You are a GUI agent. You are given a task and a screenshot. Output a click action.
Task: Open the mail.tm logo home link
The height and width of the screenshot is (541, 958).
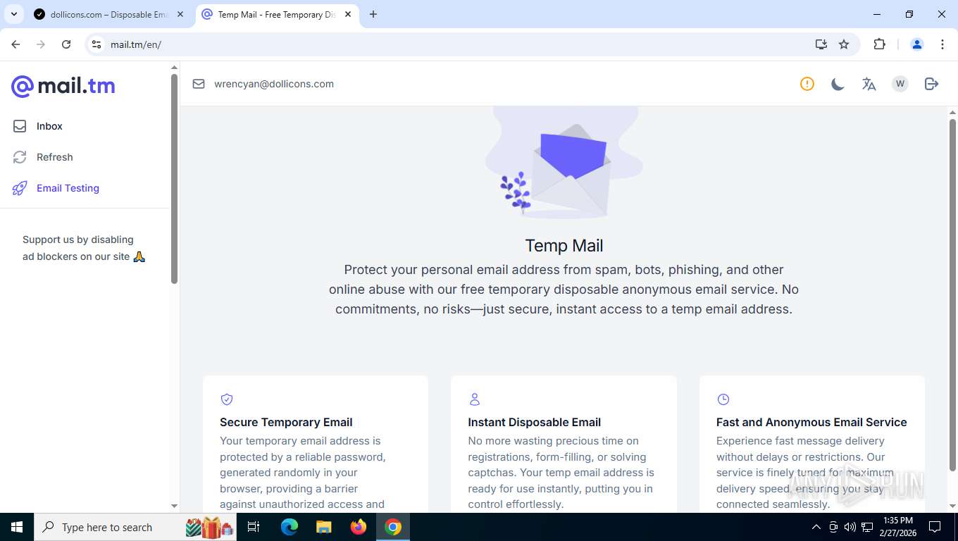pyautogui.click(x=63, y=86)
